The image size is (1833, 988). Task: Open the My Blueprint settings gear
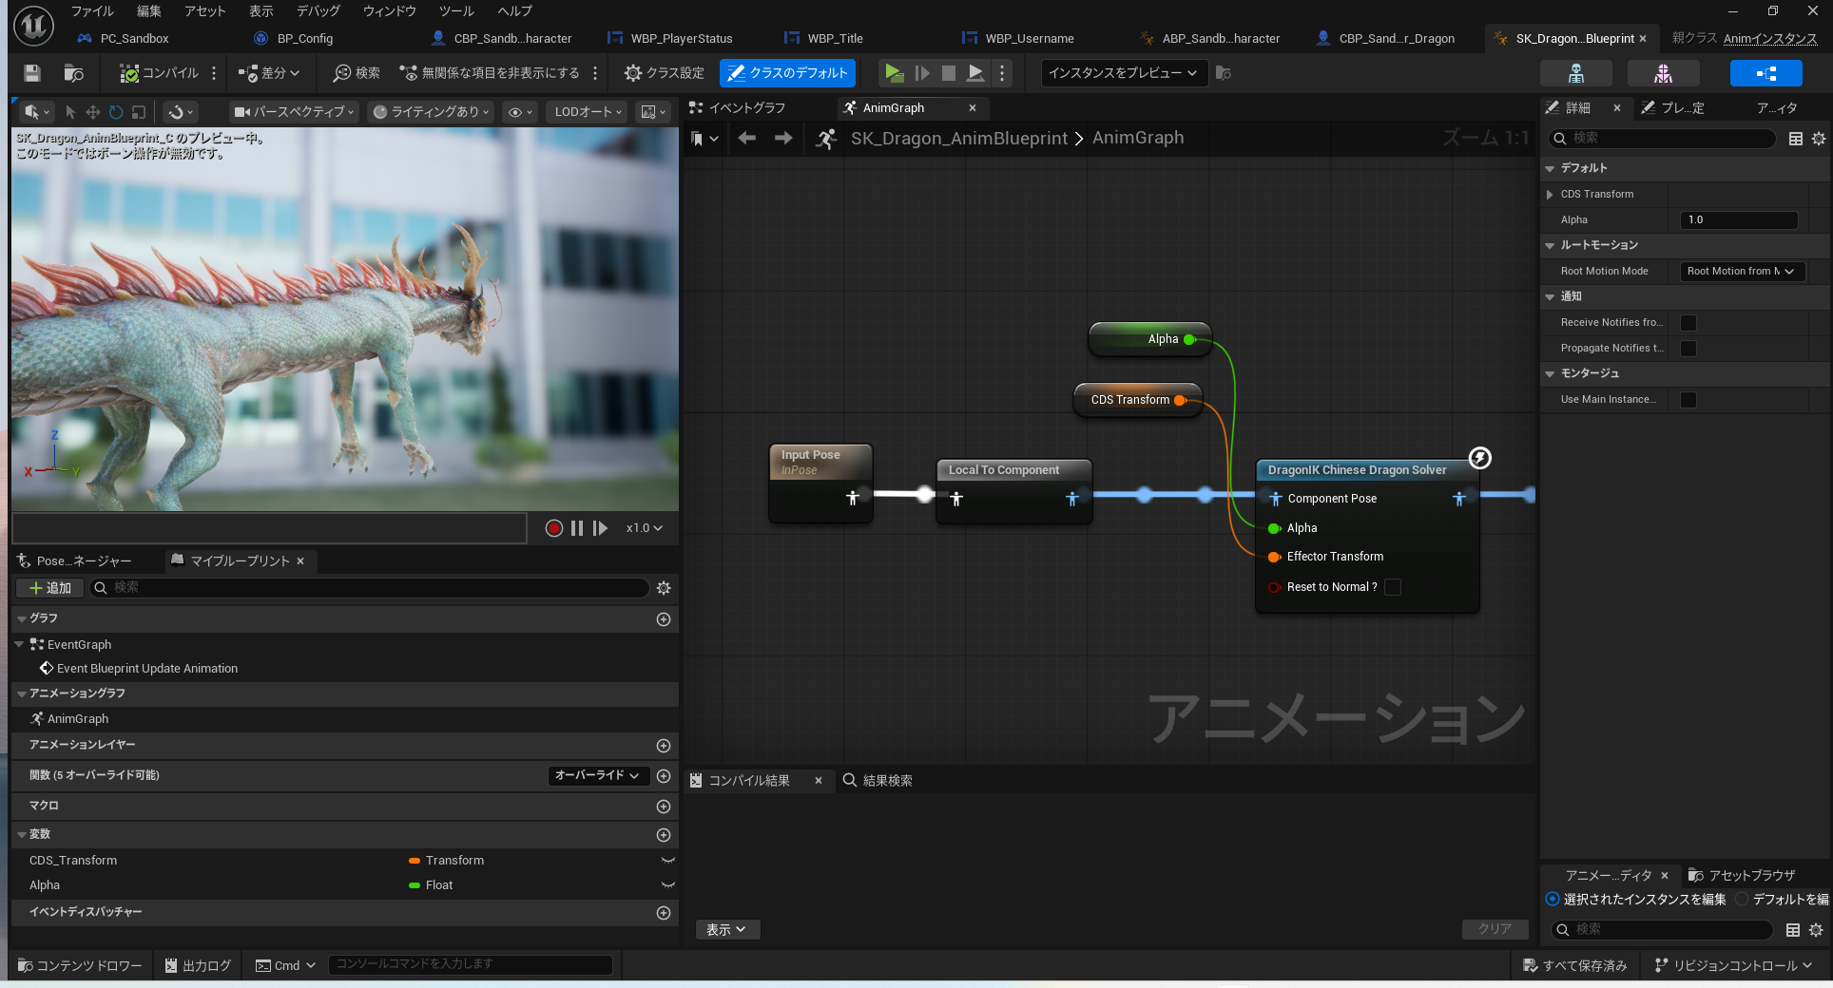coord(664,588)
